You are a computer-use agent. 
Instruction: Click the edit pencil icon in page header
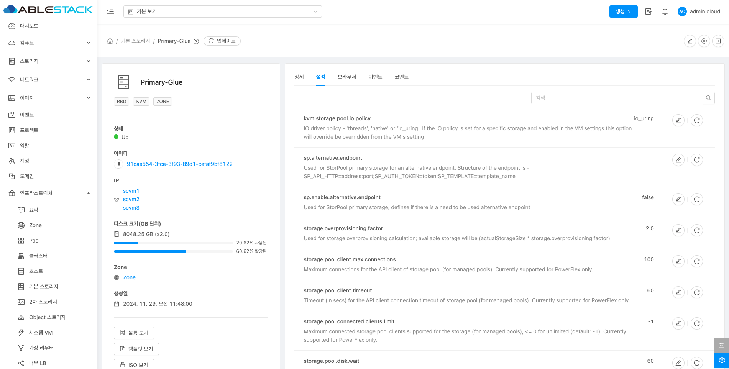[x=690, y=41]
